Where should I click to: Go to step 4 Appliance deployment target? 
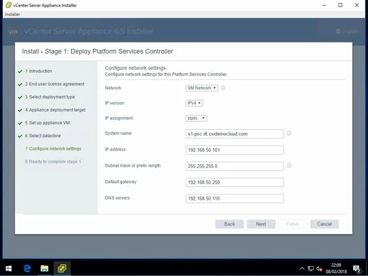pyautogui.click(x=55, y=110)
